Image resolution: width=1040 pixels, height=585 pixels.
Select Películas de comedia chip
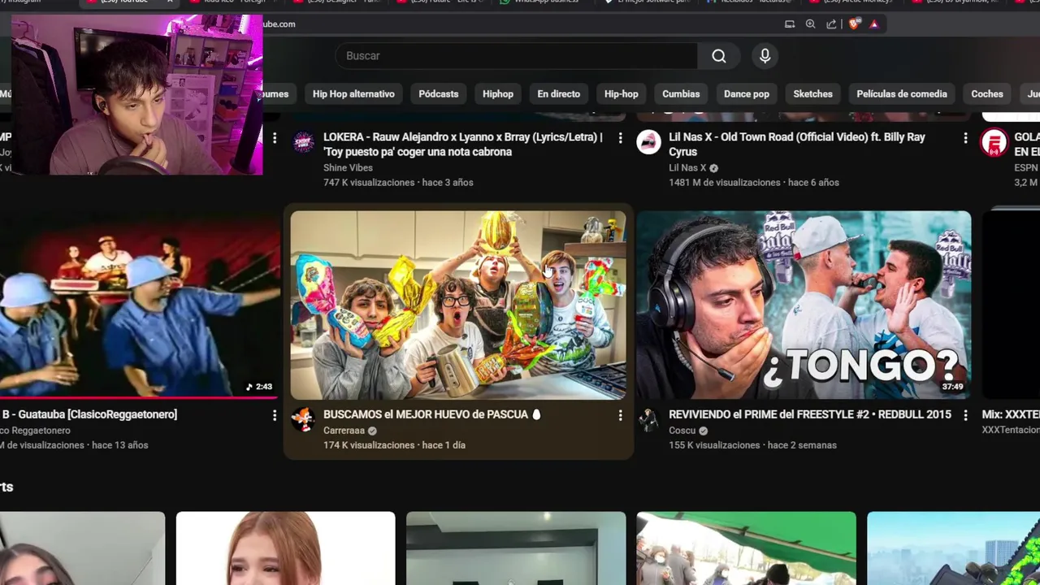coord(902,94)
